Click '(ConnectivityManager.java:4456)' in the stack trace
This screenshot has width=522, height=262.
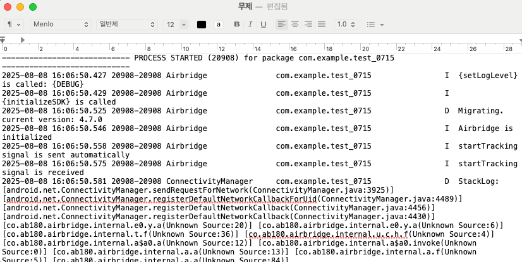(361, 208)
